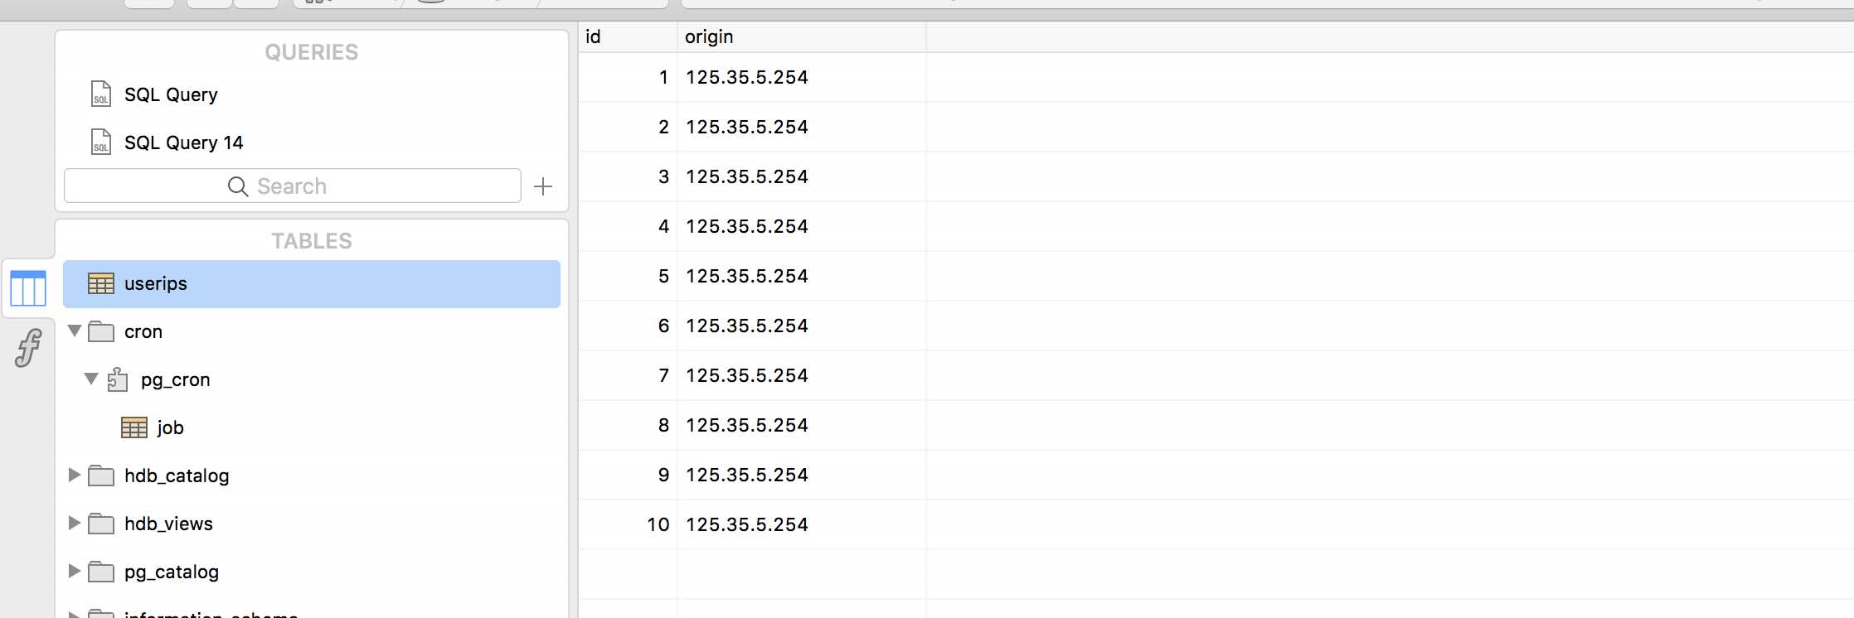
Task: Click origin cell in row 10
Action: point(801,524)
